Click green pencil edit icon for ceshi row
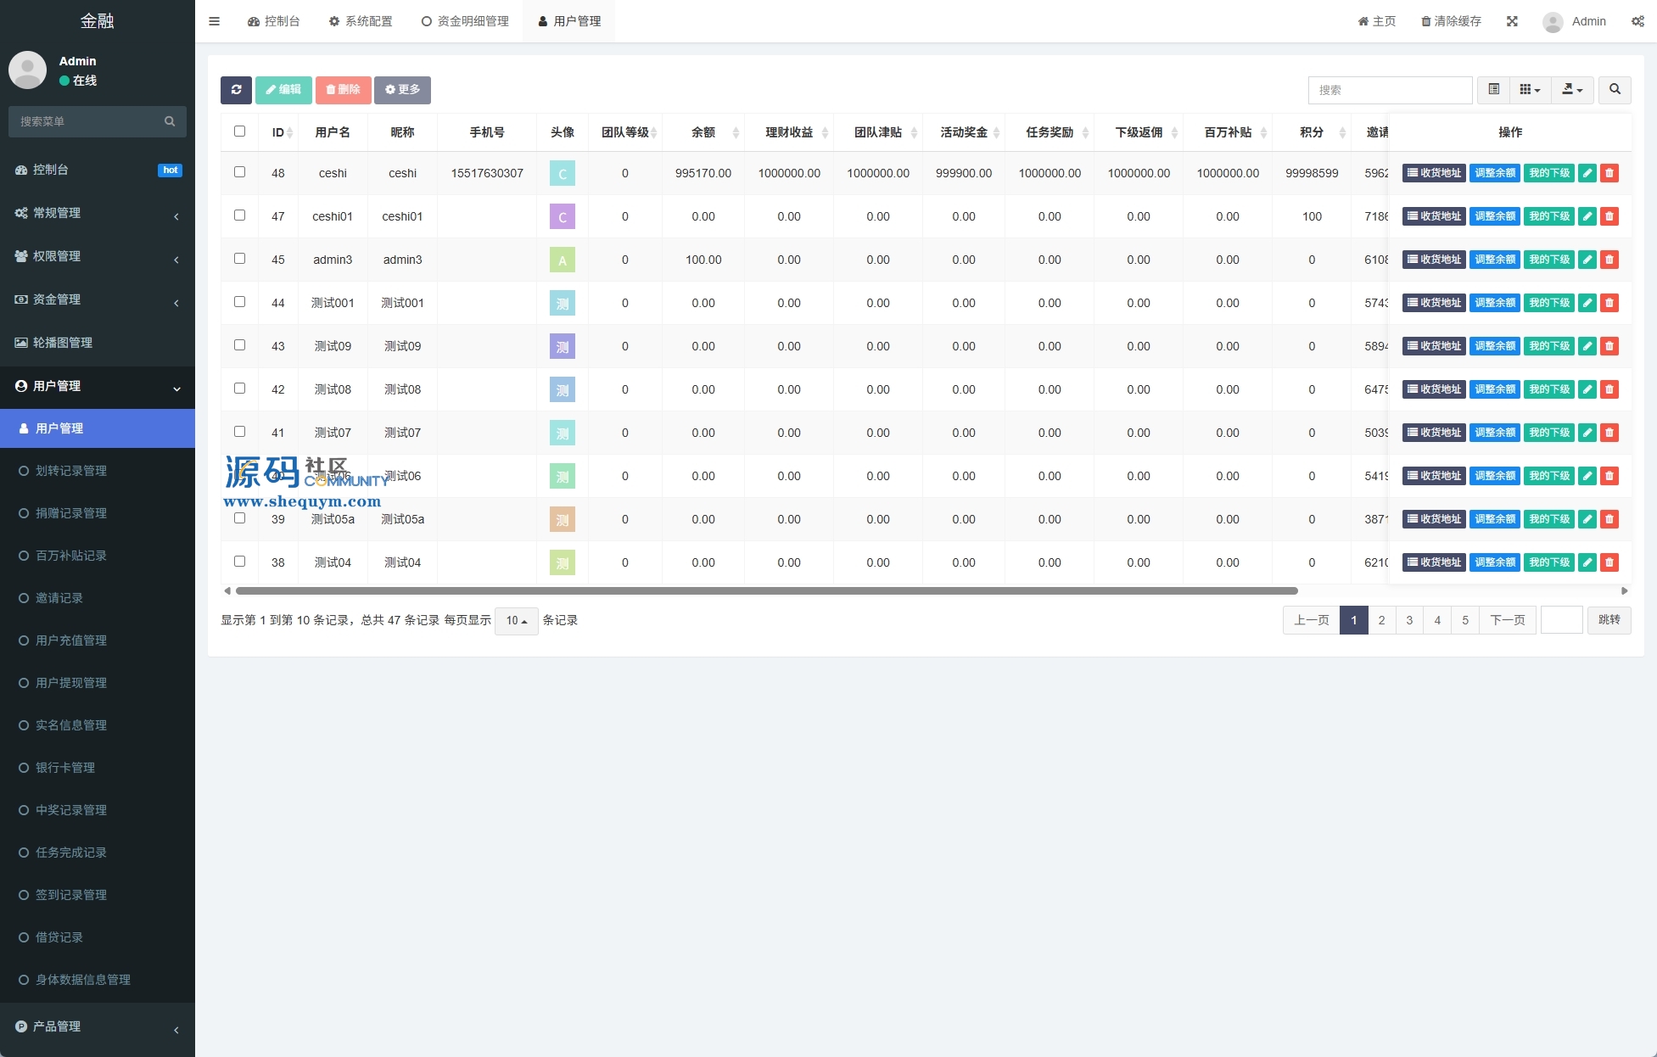The image size is (1657, 1057). (1587, 173)
